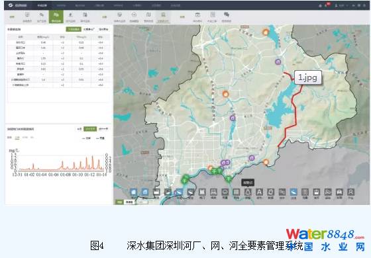Select the green-highlighted time range button above chart
This screenshot has width=371, height=258.
coord(90,129)
